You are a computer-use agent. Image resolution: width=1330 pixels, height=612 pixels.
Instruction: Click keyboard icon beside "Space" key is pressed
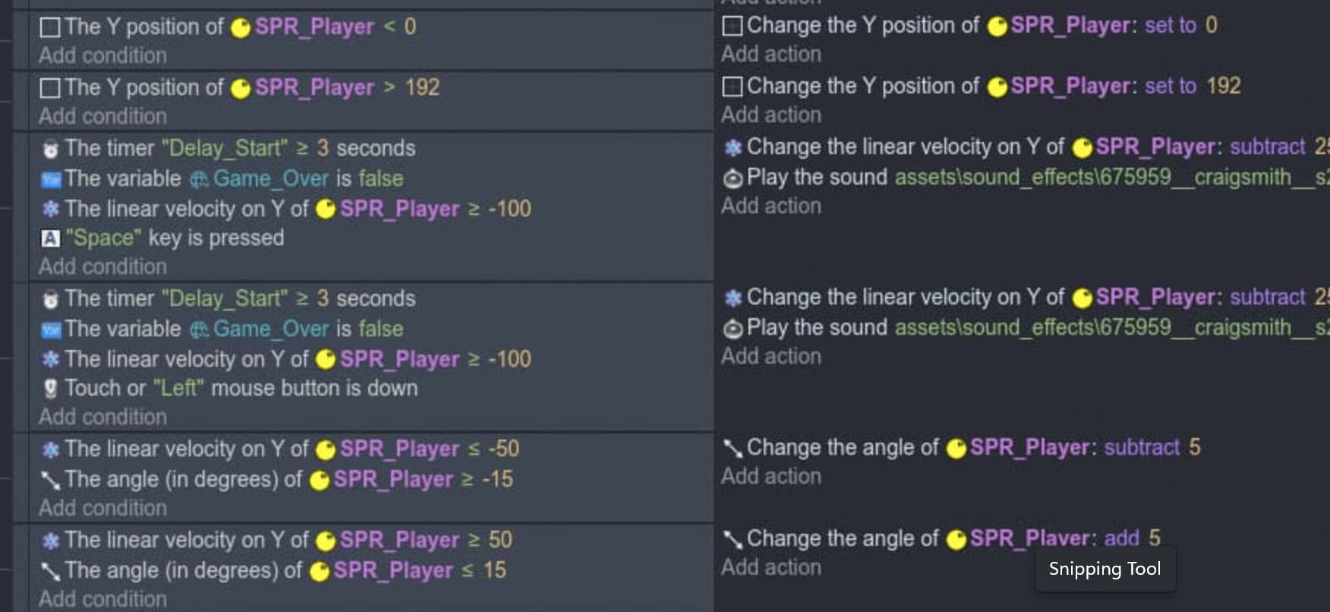click(x=50, y=238)
